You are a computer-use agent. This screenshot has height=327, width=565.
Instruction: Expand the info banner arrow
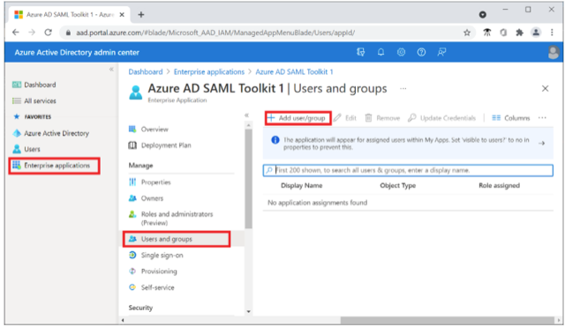[541, 143]
